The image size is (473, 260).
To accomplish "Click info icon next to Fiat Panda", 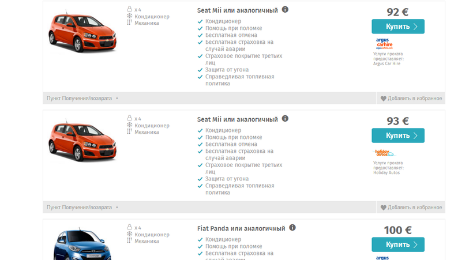I will (x=292, y=228).
